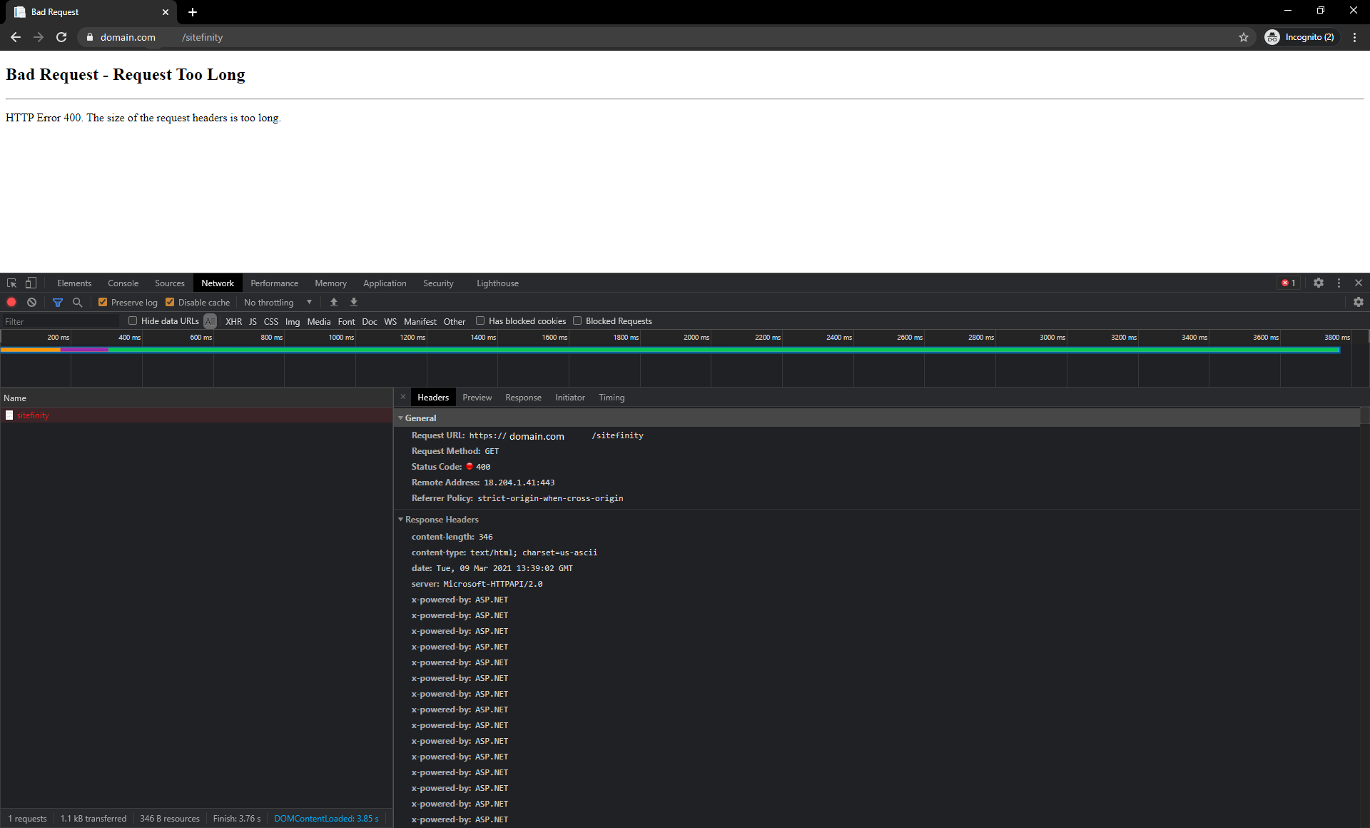
Task: Export HAR file via download icon
Action: [353, 302]
